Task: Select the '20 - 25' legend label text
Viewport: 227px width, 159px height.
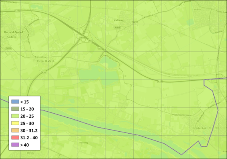Action: click(27, 116)
